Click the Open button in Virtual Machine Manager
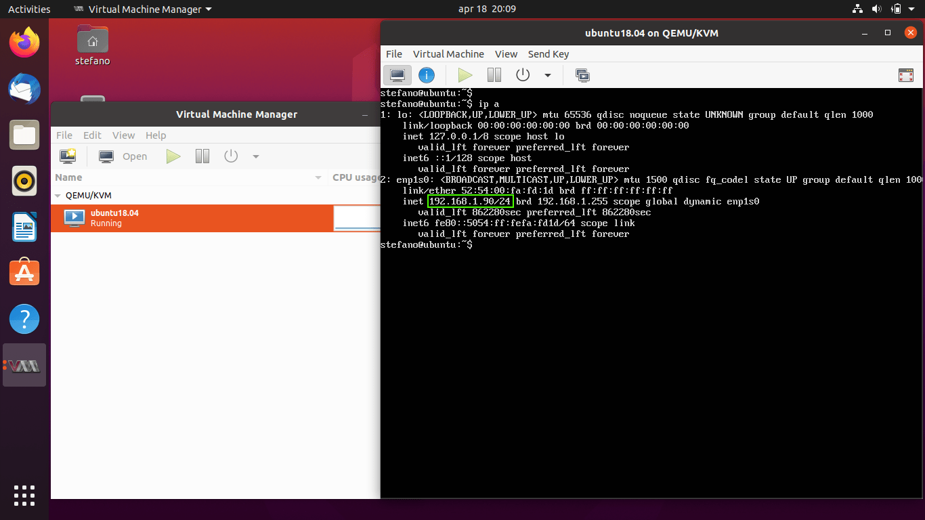The height and width of the screenshot is (520, 925). click(123, 156)
